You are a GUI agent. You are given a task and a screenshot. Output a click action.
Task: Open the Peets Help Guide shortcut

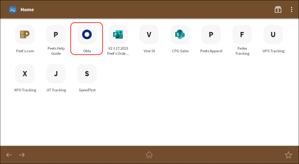click(56, 34)
